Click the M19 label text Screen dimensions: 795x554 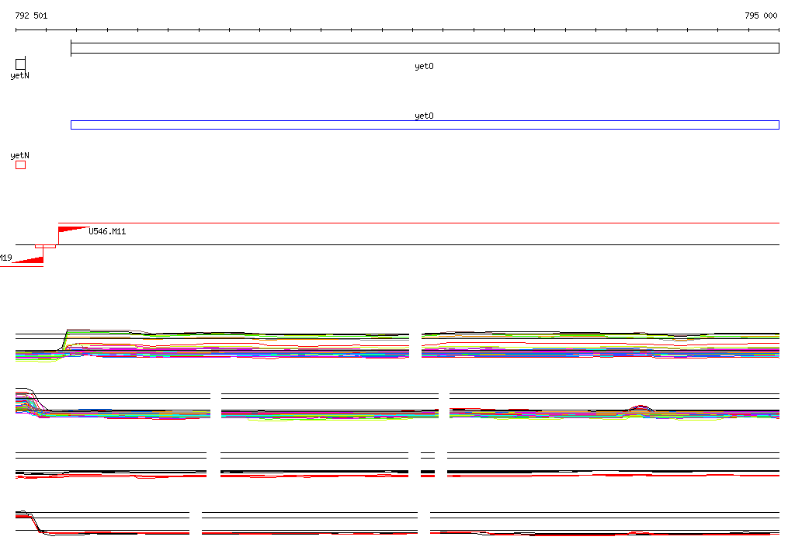pos(5,258)
